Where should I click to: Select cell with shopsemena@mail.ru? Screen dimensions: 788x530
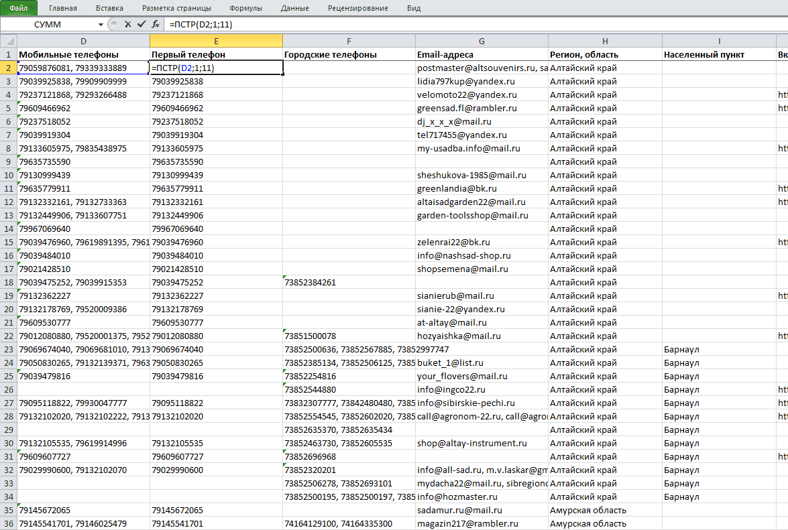482,269
